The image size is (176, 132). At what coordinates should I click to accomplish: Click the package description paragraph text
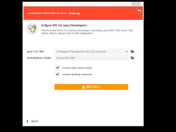pyautogui.click(x=87, y=32)
